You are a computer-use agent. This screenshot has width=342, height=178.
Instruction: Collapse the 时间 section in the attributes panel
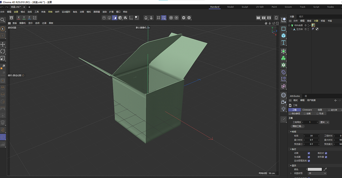pyautogui.click(x=290, y=131)
